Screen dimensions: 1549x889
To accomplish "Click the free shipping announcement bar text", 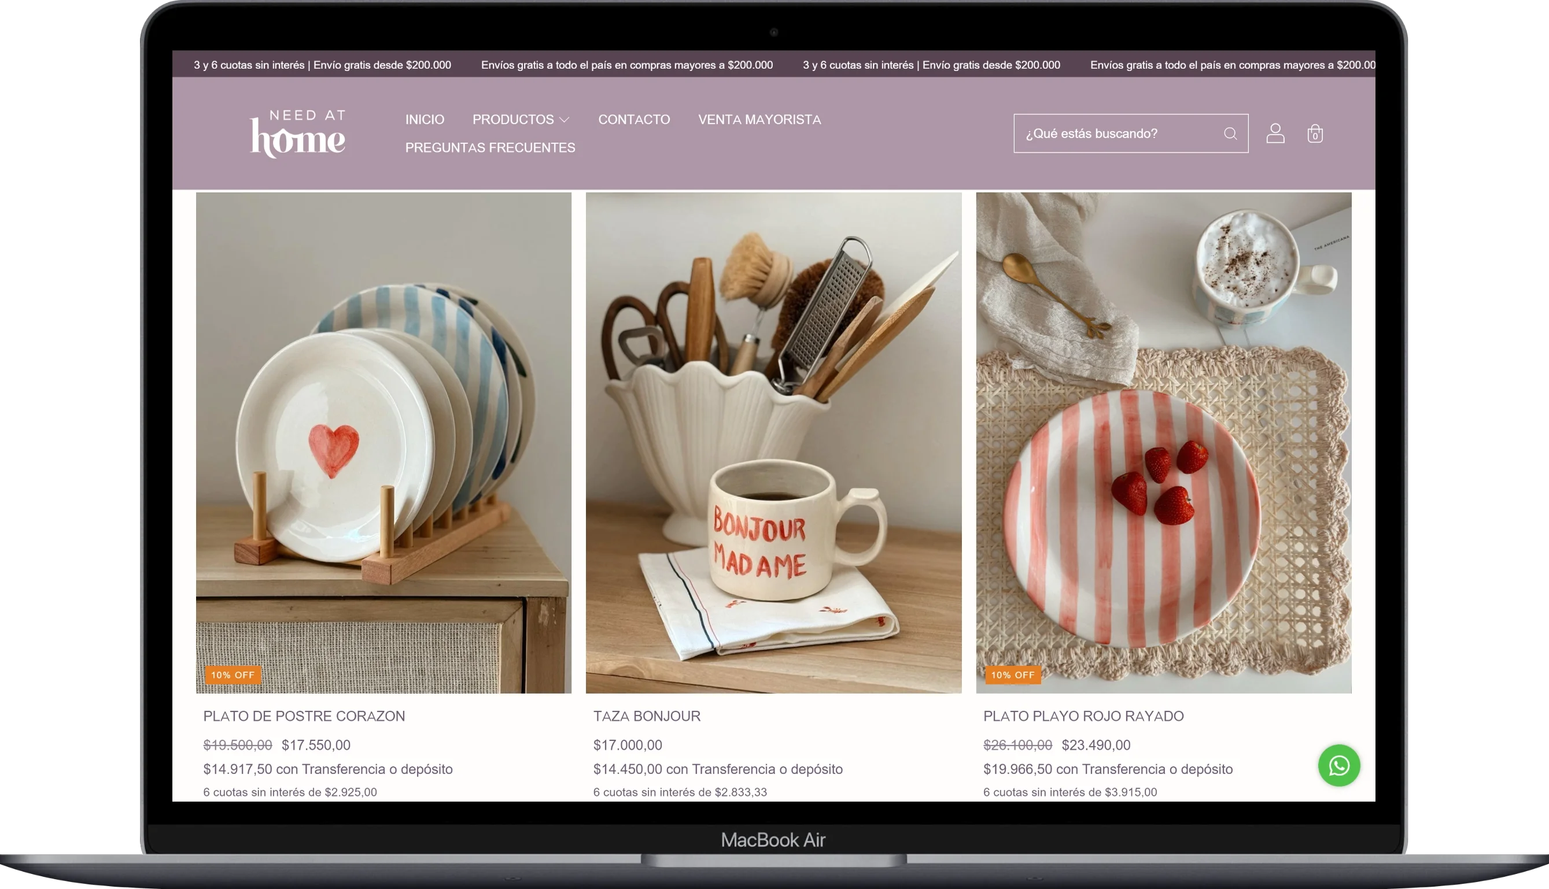I will pos(626,65).
